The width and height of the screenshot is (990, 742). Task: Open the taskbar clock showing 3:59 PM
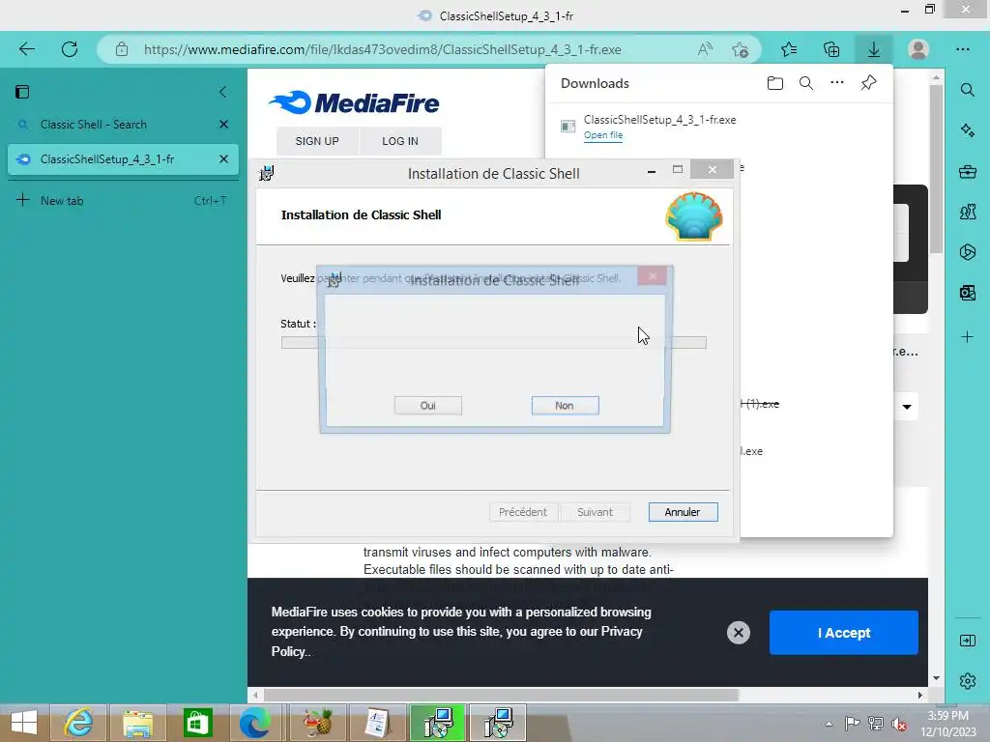(948, 724)
